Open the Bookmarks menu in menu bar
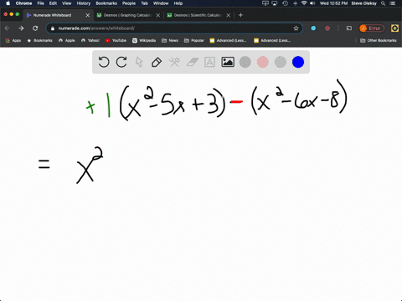This screenshot has width=402, height=301. (x=106, y=3)
